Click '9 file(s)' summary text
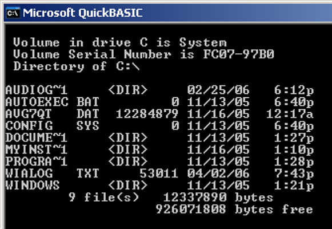332x229 pixels. 104,197
